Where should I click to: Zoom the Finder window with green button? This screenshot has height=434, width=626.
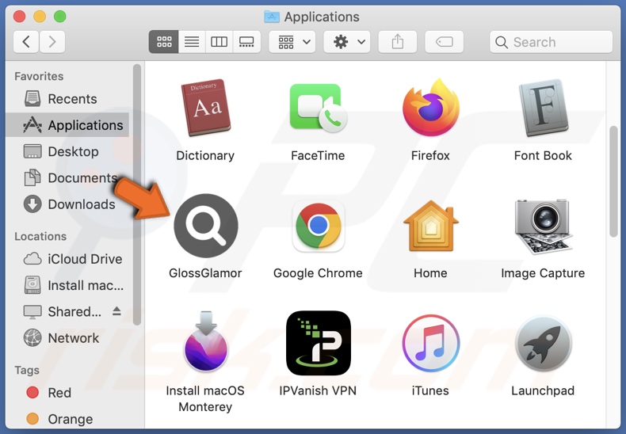click(x=60, y=17)
